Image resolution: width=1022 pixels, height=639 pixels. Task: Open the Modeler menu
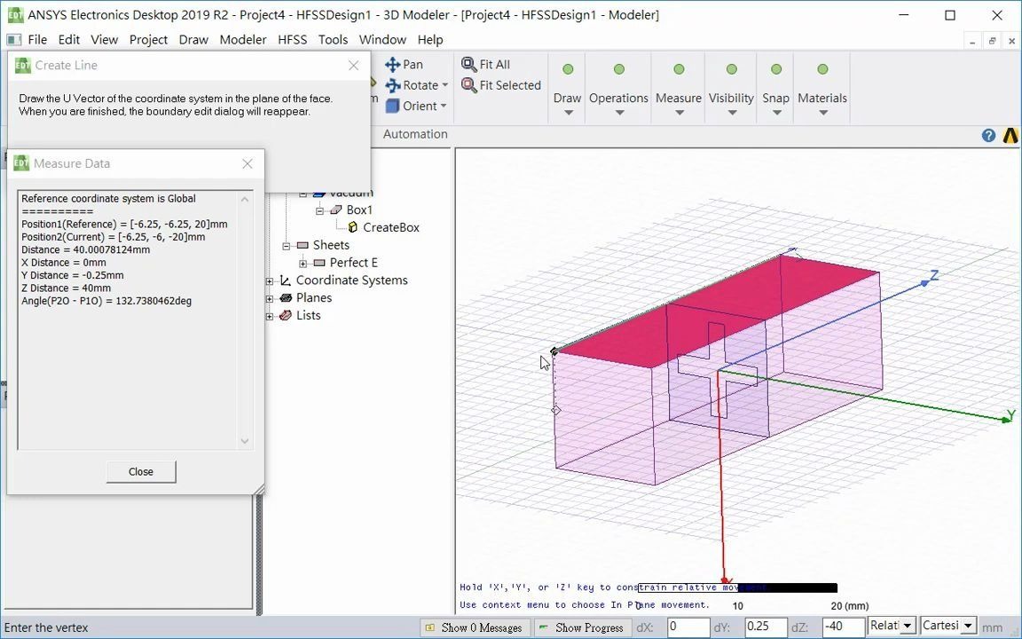pyautogui.click(x=242, y=40)
